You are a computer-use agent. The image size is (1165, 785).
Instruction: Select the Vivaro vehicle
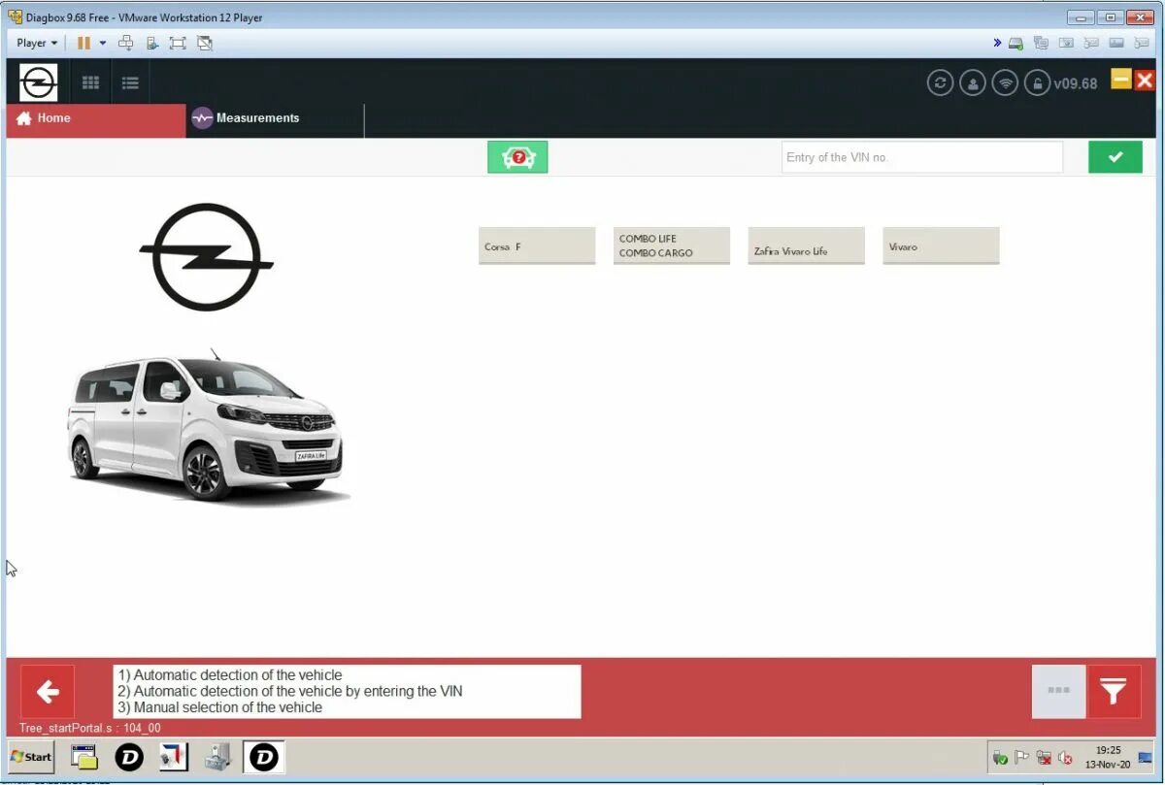coord(941,245)
